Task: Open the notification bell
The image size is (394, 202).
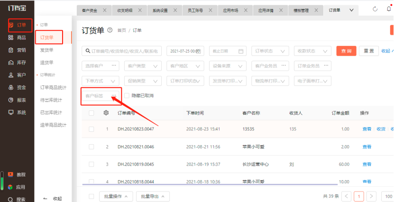Action: 389,9
